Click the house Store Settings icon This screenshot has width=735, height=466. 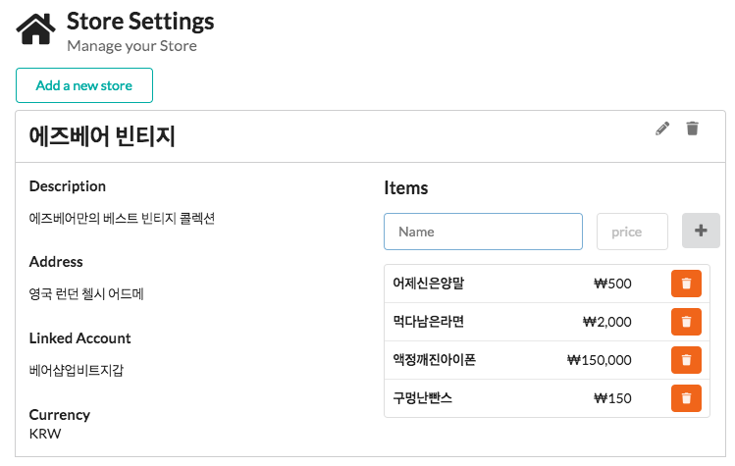pyautogui.click(x=36, y=29)
